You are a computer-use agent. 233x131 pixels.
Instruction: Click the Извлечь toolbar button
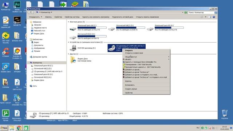click(x=48, y=17)
